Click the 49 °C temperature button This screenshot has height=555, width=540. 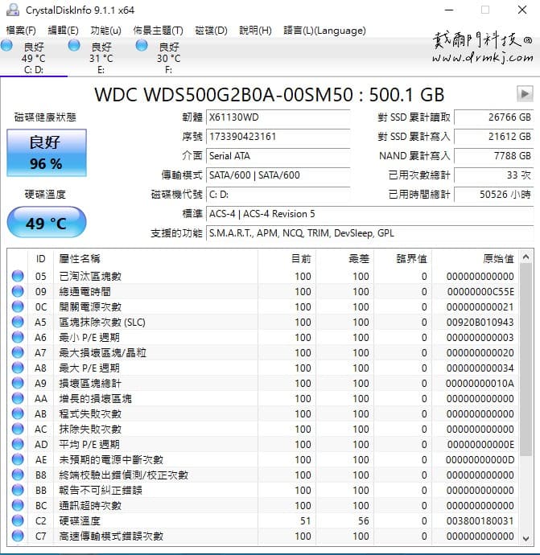[47, 222]
